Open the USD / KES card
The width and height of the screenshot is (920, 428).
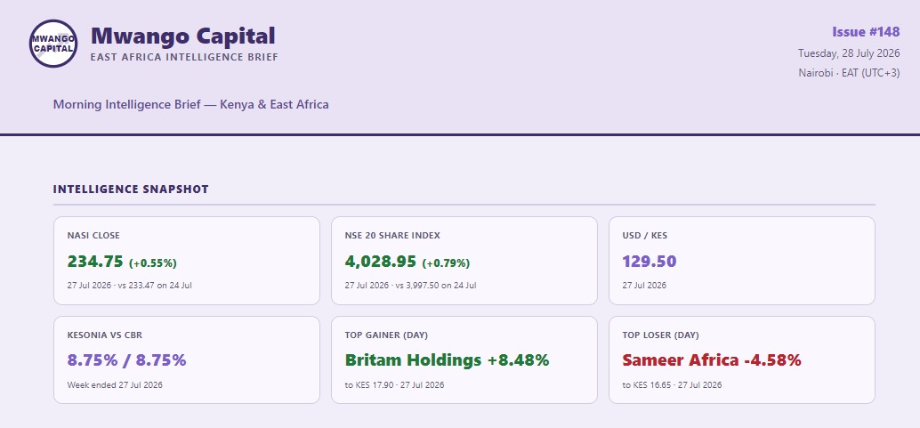click(x=742, y=261)
